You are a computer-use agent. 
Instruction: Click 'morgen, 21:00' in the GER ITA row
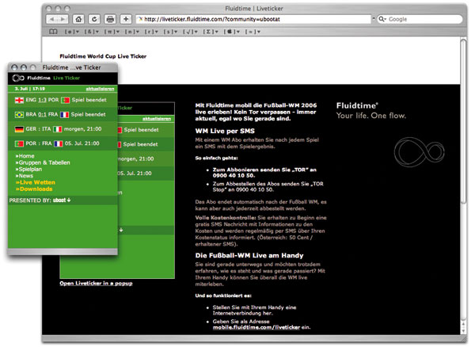82,129
